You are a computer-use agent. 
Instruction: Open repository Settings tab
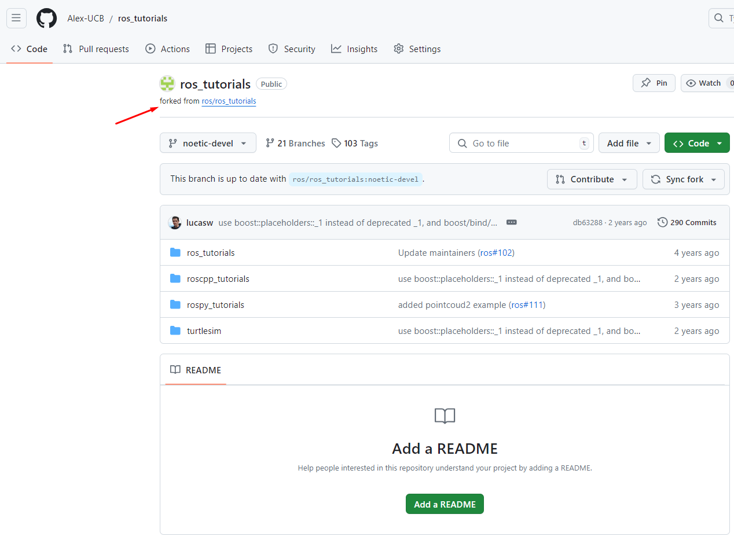(417, 49)
